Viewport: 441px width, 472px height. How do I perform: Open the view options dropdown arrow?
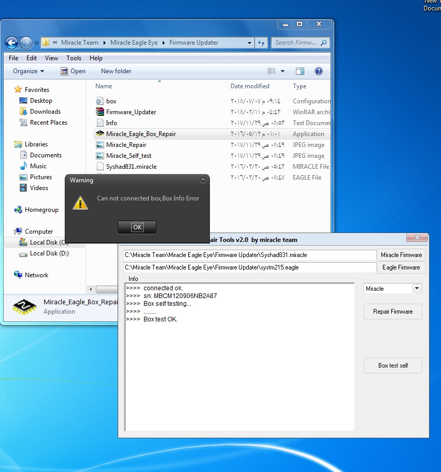click(x=282, y=71)
